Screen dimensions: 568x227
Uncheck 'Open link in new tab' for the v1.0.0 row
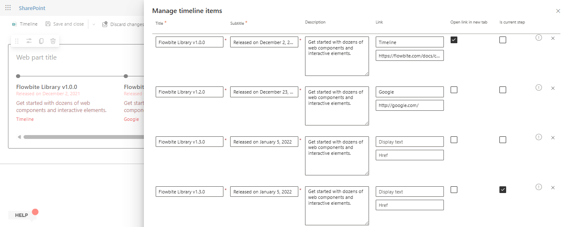(454, 40)
